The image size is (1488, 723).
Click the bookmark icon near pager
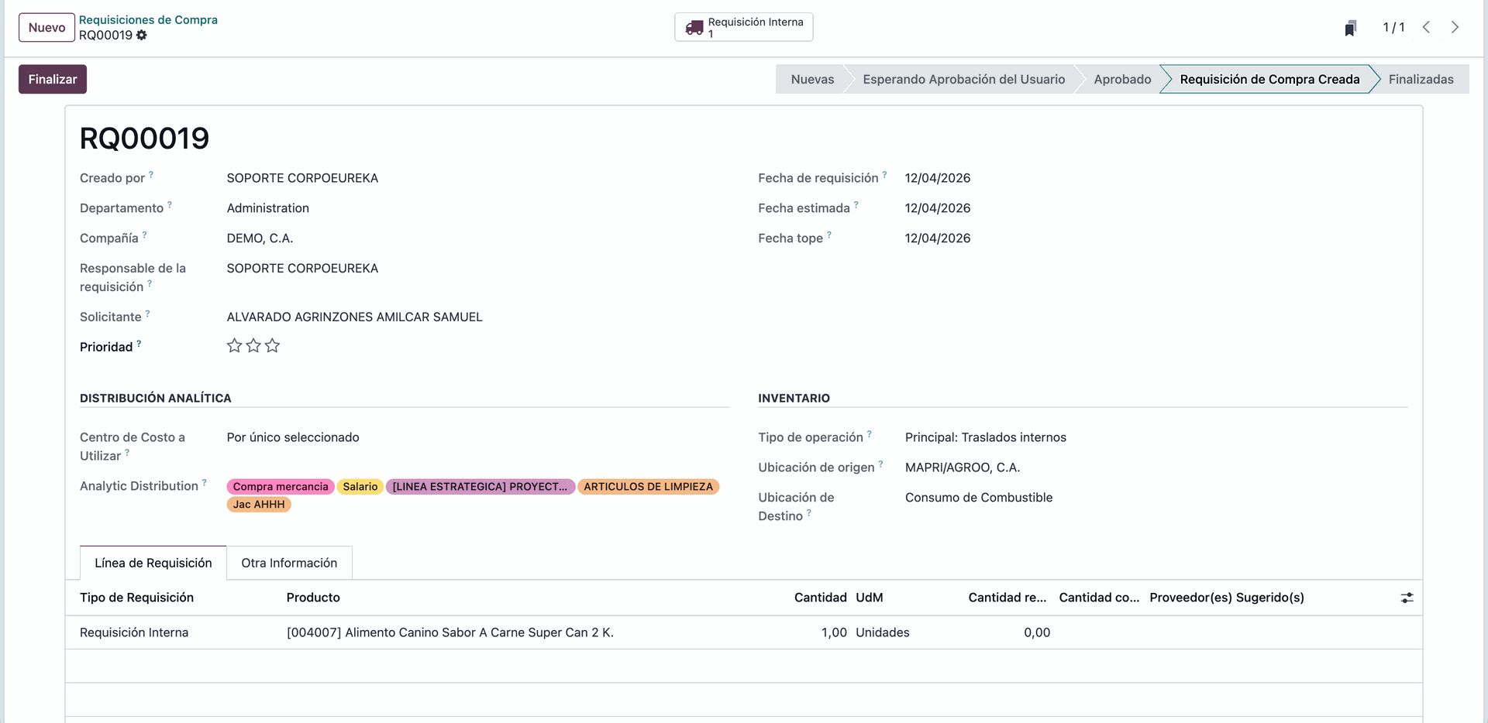pyautogui.click(x=1350, y=28)
